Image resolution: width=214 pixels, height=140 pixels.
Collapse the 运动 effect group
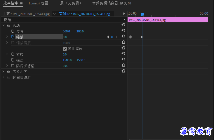(4, 26)
